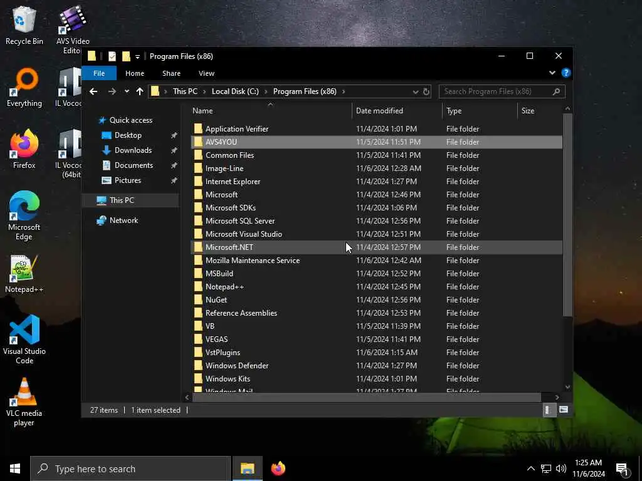The height and width of the screenshot is (481, 642).
Task: Select the Windows Defender folder
Action: [376, 366]
